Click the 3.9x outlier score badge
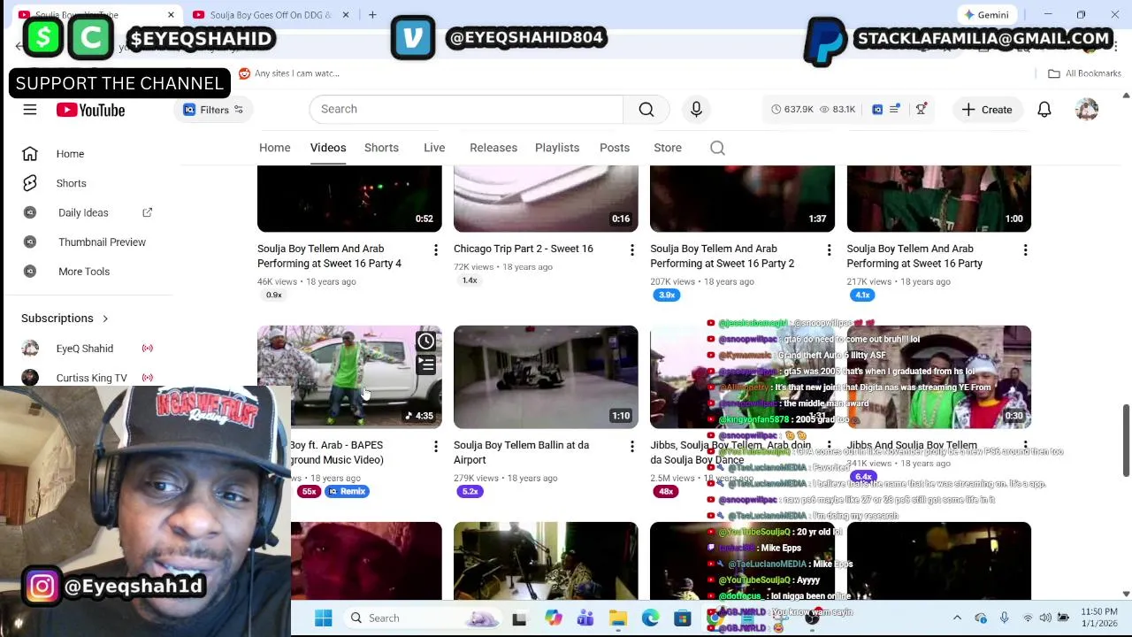Viewport: 1132px width, 637px height. [666, 295]
